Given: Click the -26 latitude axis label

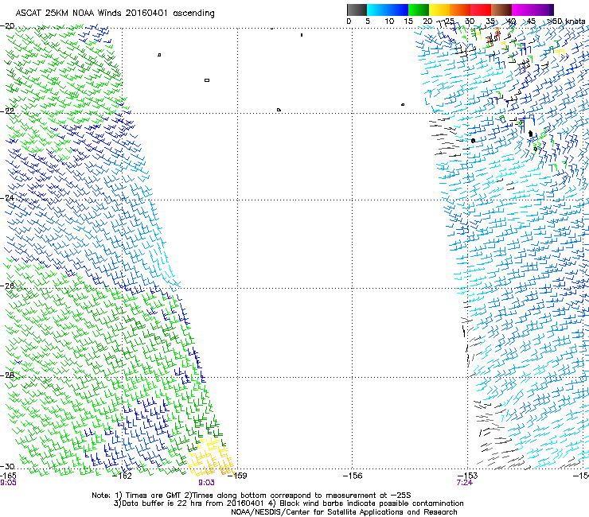Looking at the screenshot, I should click(7, 286).
